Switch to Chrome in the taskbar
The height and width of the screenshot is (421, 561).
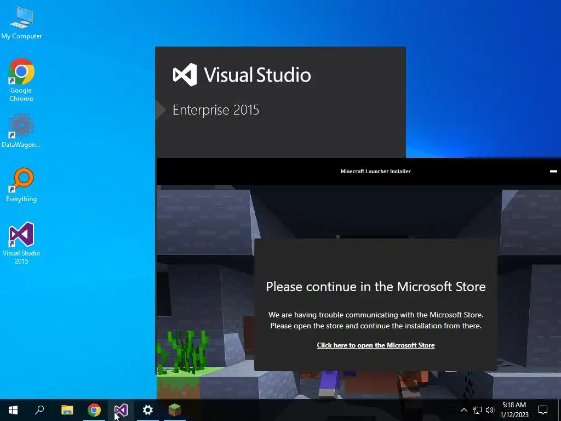(x=94, y=410)
